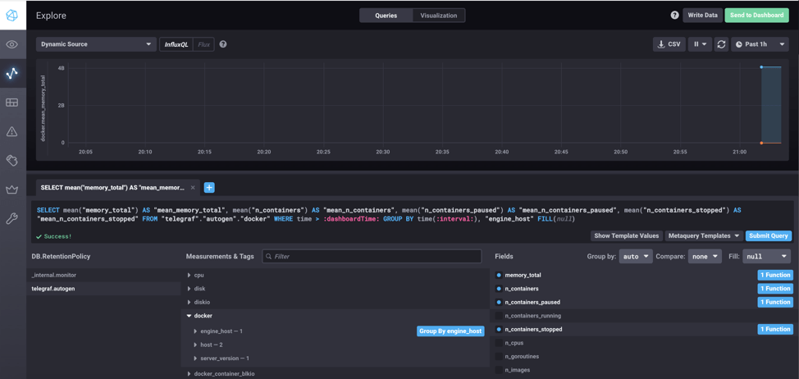Image resolution: width=799 pixels, height=379 pixels.
Task: Click the Submit Query button
Action: pyautogui.click(x=768, y=235)
